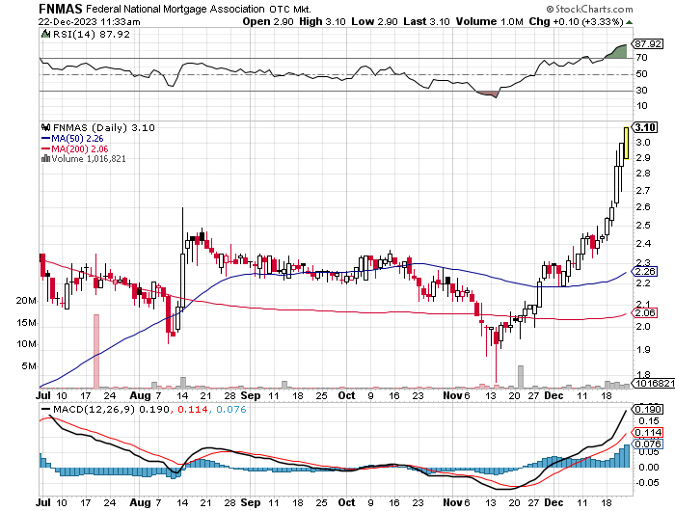Click the blue 0.076 MACD histogram value
This screenshot has height=511, width=675.
[231, 409]
